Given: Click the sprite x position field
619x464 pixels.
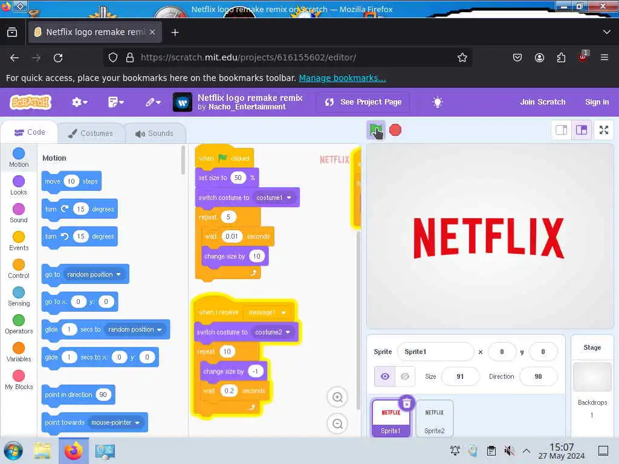Looking at the screenshot, I should [x=502, y=352].
